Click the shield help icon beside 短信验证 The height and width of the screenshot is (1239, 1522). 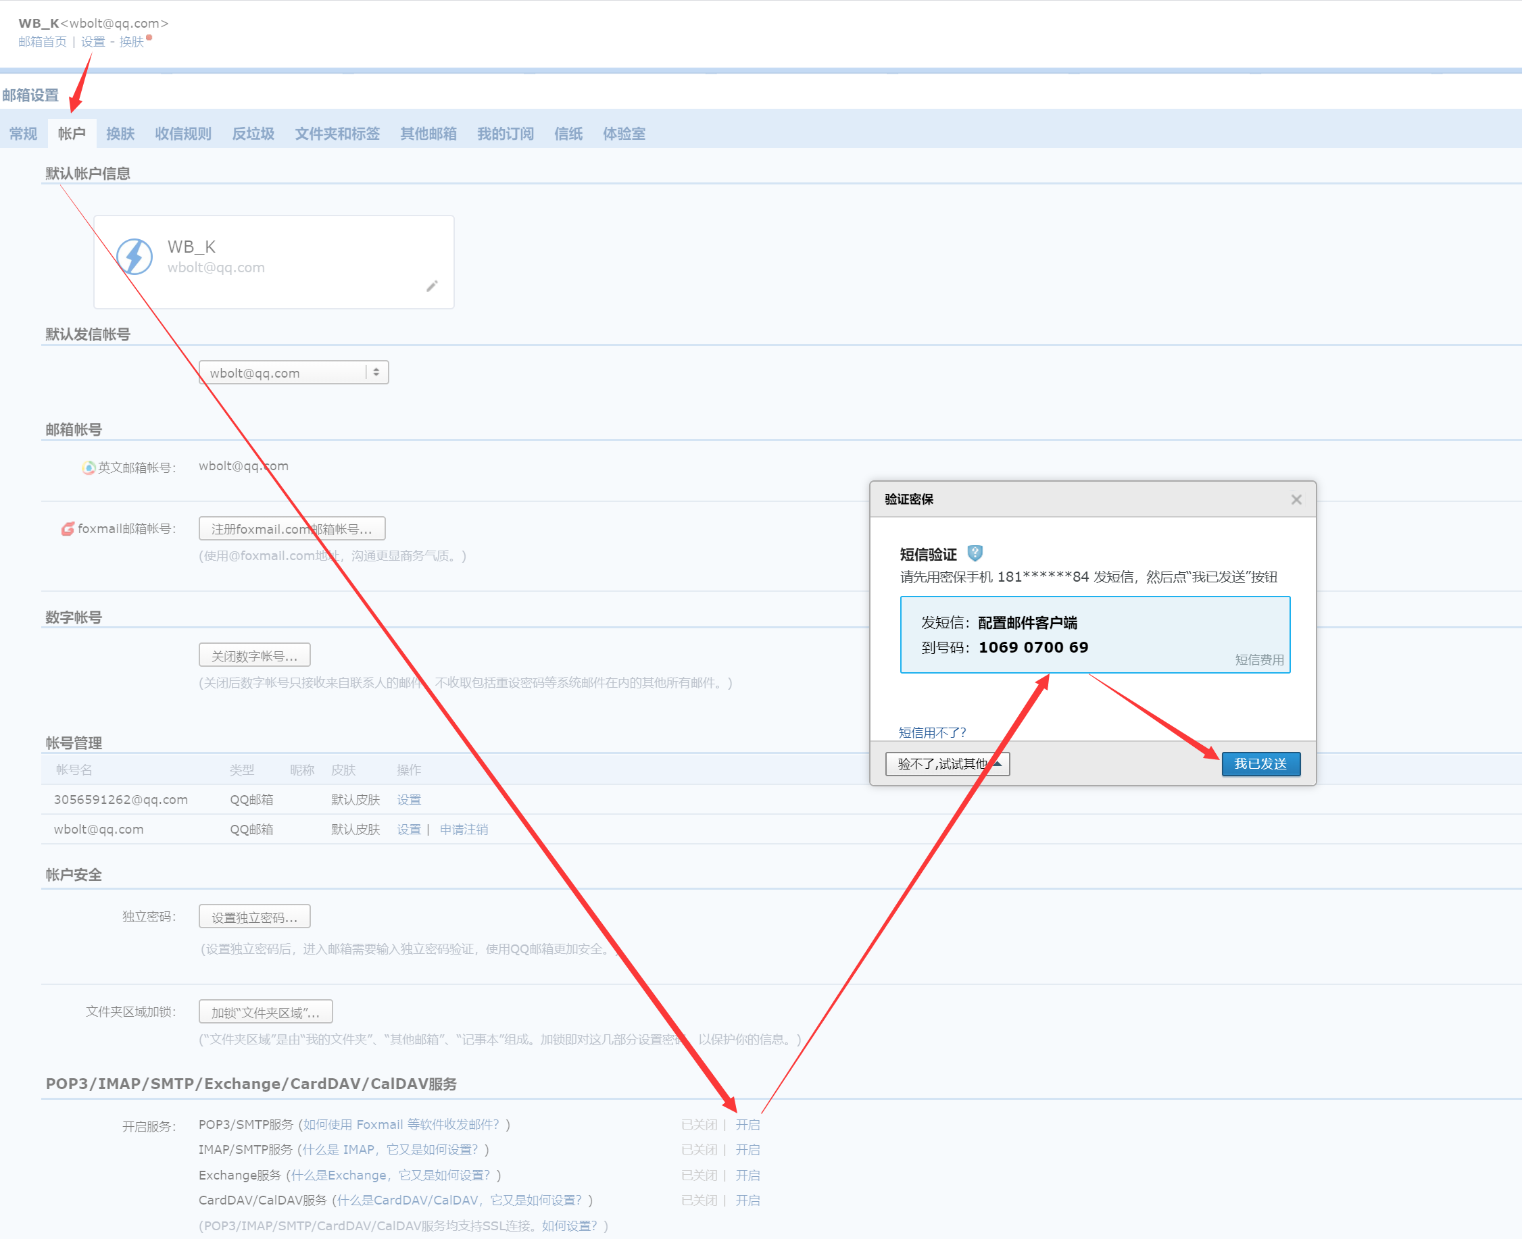tap(975, 553)
